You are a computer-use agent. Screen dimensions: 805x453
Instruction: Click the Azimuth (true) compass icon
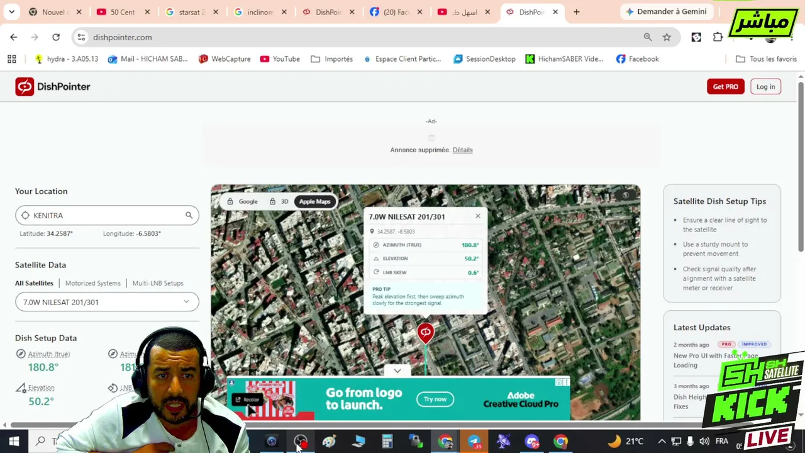pyautogui.click(x=21, y=354)
